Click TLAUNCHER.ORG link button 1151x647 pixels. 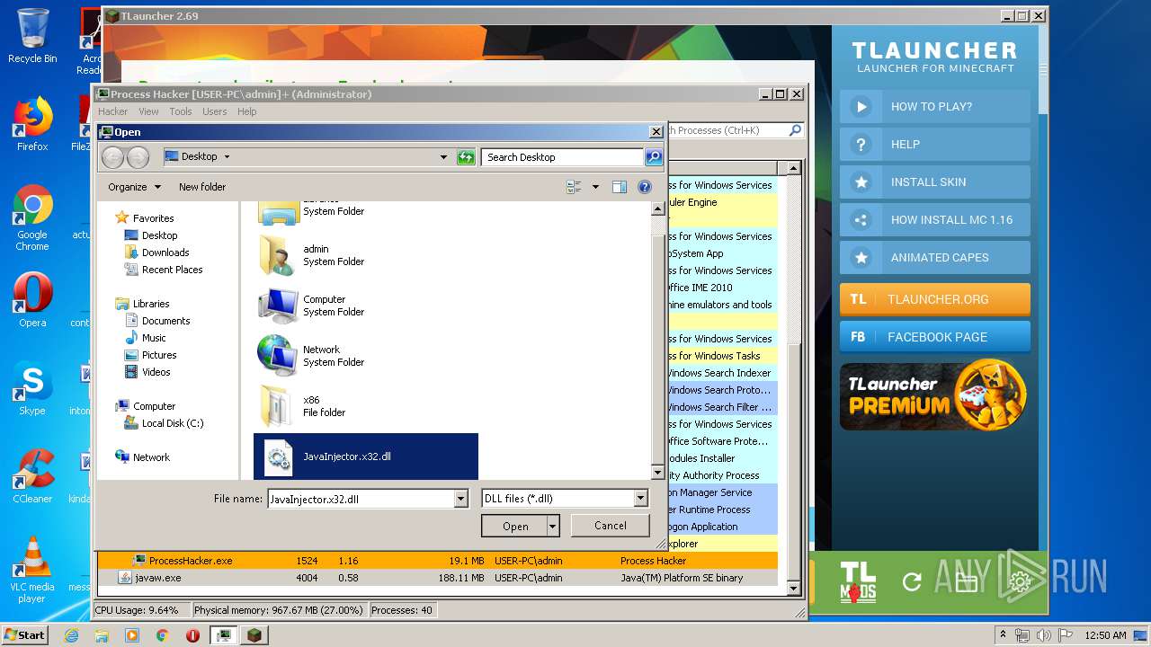(x=935, y=299)
